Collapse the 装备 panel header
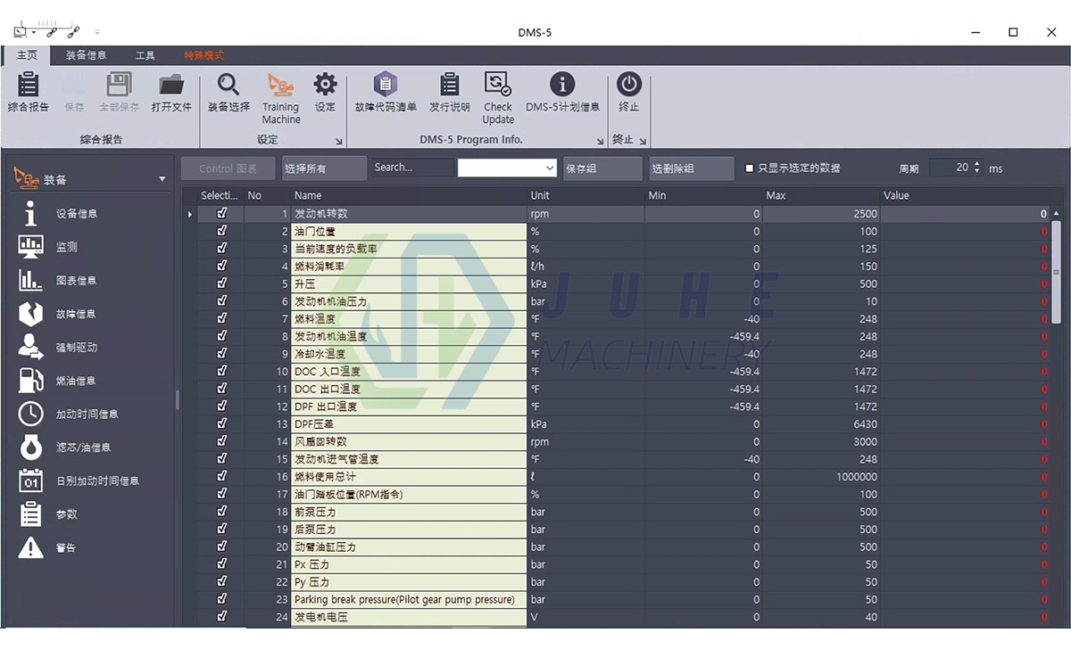Viewport: 1071px width, 649px height. [161, 177]
